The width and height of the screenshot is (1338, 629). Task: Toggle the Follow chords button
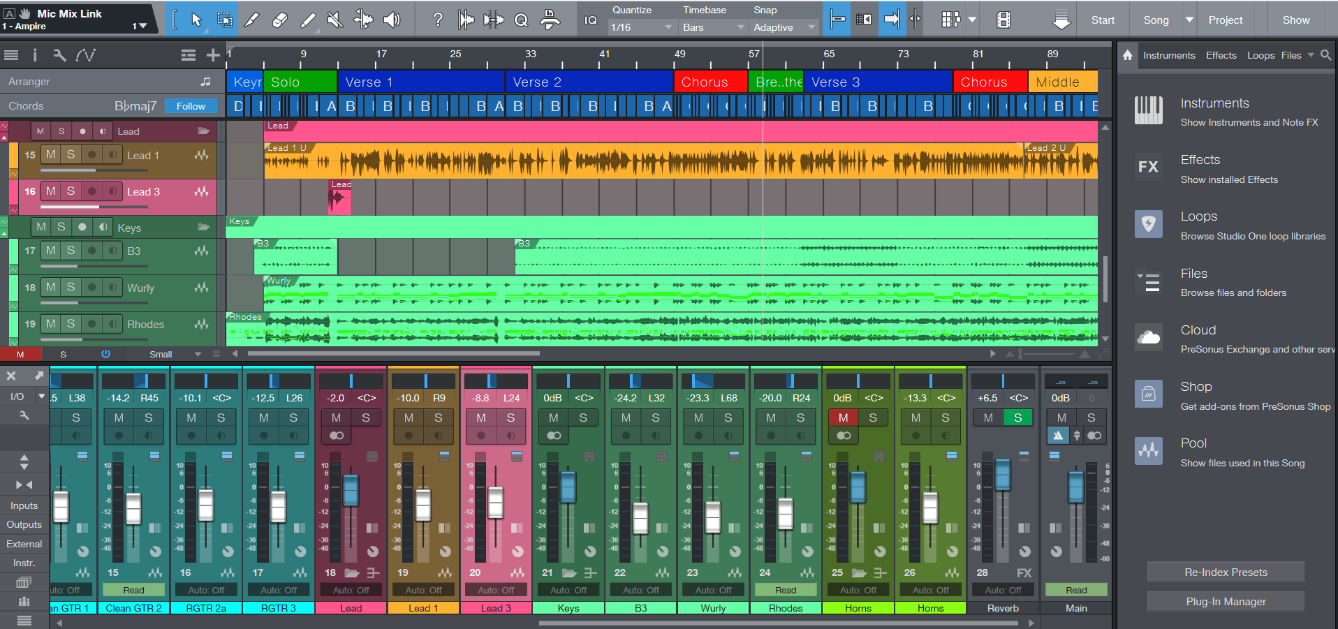(x=191, y=106)
